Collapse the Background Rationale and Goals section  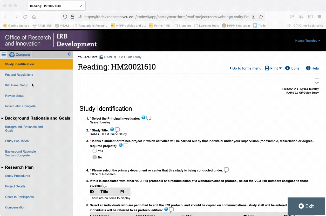tap(2, 119)
